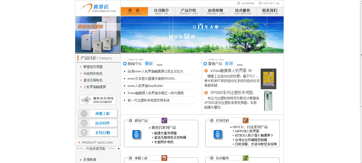
Task: Click the orange circle bullet beside SP500Z系列
Action: tap(206, 93)
